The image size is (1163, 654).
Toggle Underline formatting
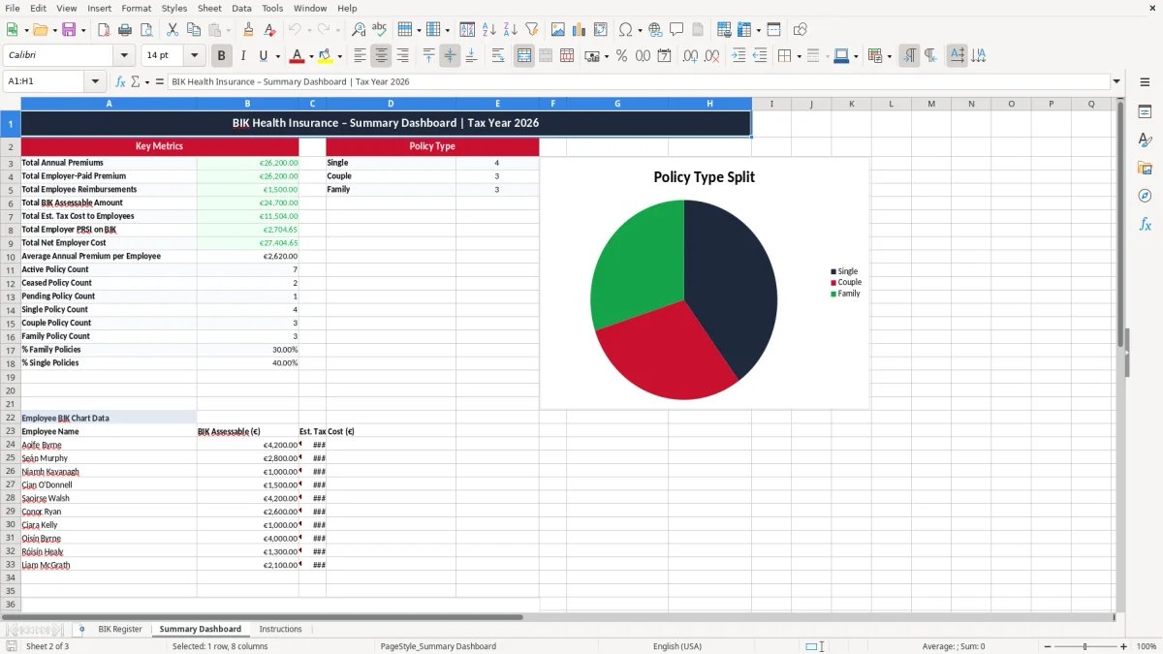265,56
